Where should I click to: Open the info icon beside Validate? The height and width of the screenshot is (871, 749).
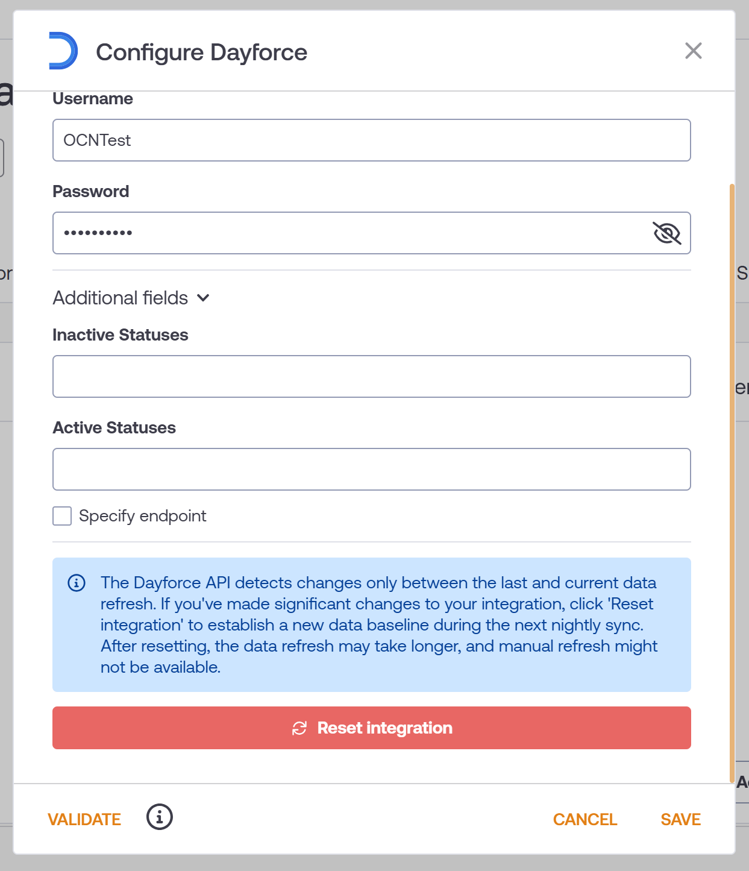(160, 817)
